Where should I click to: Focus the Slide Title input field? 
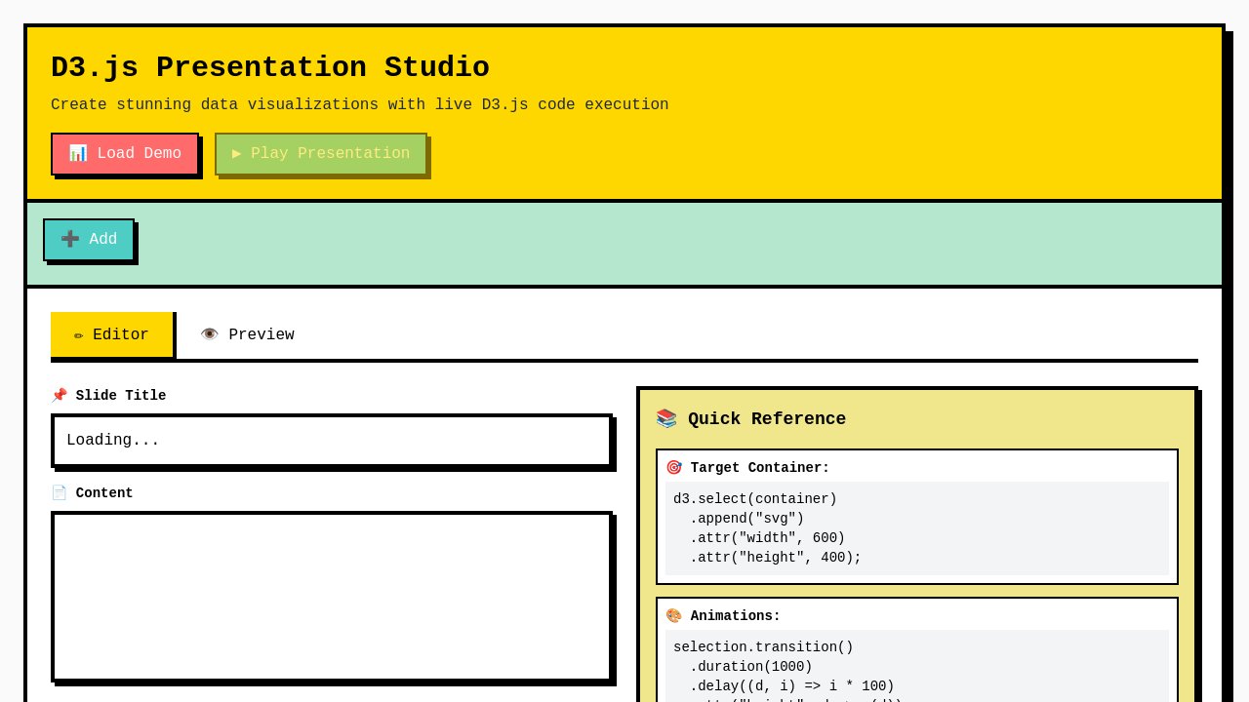pos(332,441)
